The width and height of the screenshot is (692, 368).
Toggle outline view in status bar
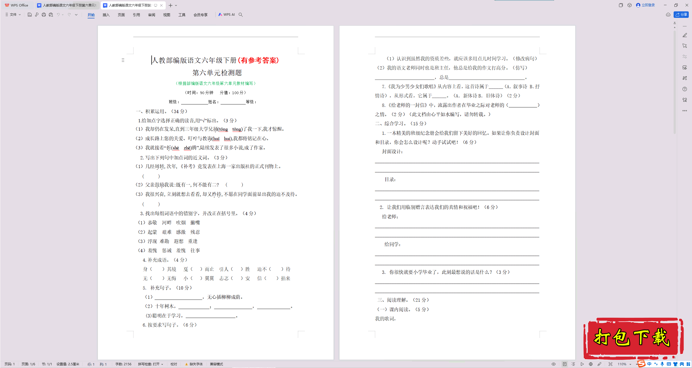pos(573,364)
